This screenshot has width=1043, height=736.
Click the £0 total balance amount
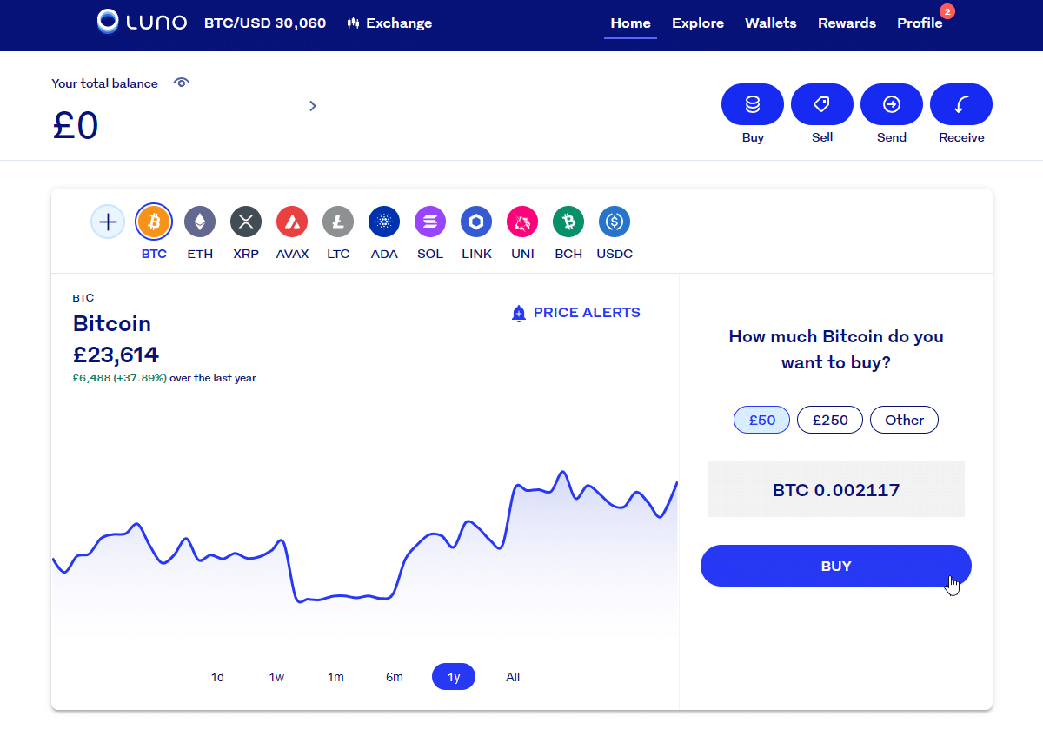point(76,125)
